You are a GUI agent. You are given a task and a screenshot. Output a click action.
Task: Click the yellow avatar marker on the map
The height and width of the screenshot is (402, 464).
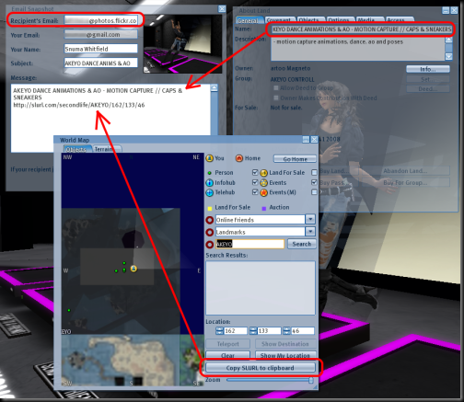133,269
